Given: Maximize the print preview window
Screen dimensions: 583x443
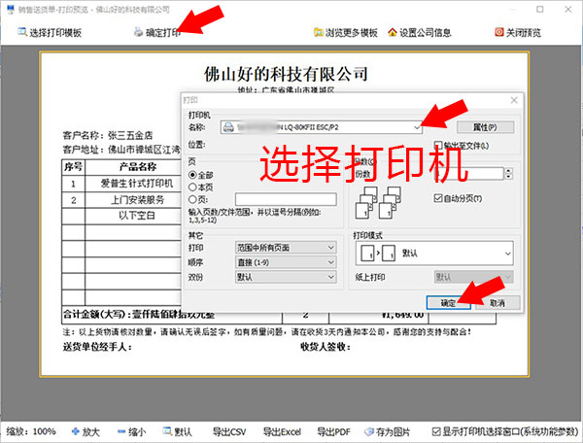Looking at the screenshot, I should click(540, 10).
